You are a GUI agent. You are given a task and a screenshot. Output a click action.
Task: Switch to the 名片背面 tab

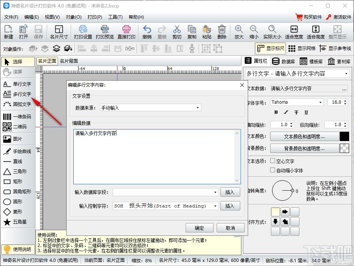coord(69,61)
